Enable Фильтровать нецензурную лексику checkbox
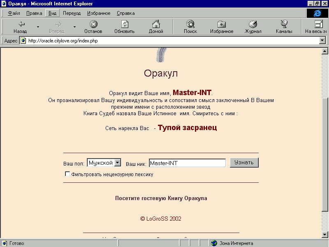Viewport: 329px width, 247px height. click(x=67, y=174)
